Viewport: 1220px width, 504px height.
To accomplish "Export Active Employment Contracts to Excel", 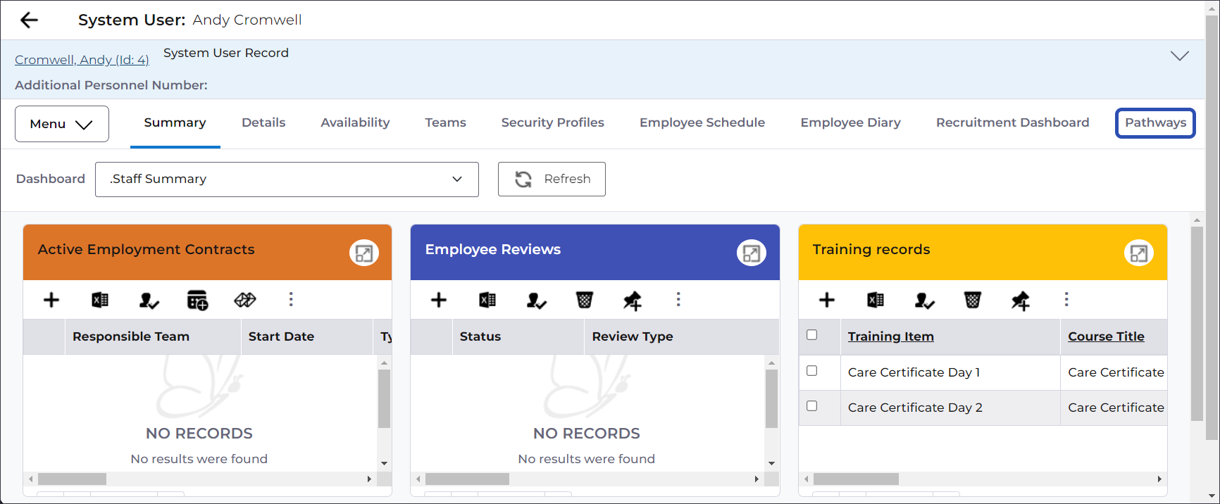I will click(100, 300).
